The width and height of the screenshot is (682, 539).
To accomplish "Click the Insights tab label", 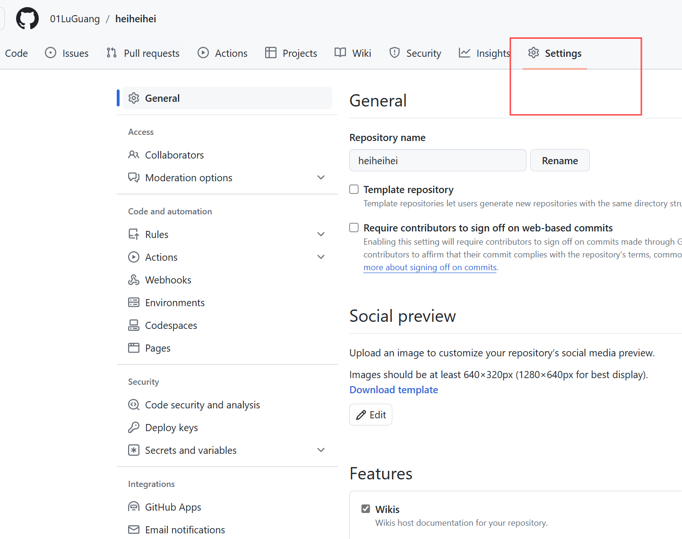I will 493,53.
